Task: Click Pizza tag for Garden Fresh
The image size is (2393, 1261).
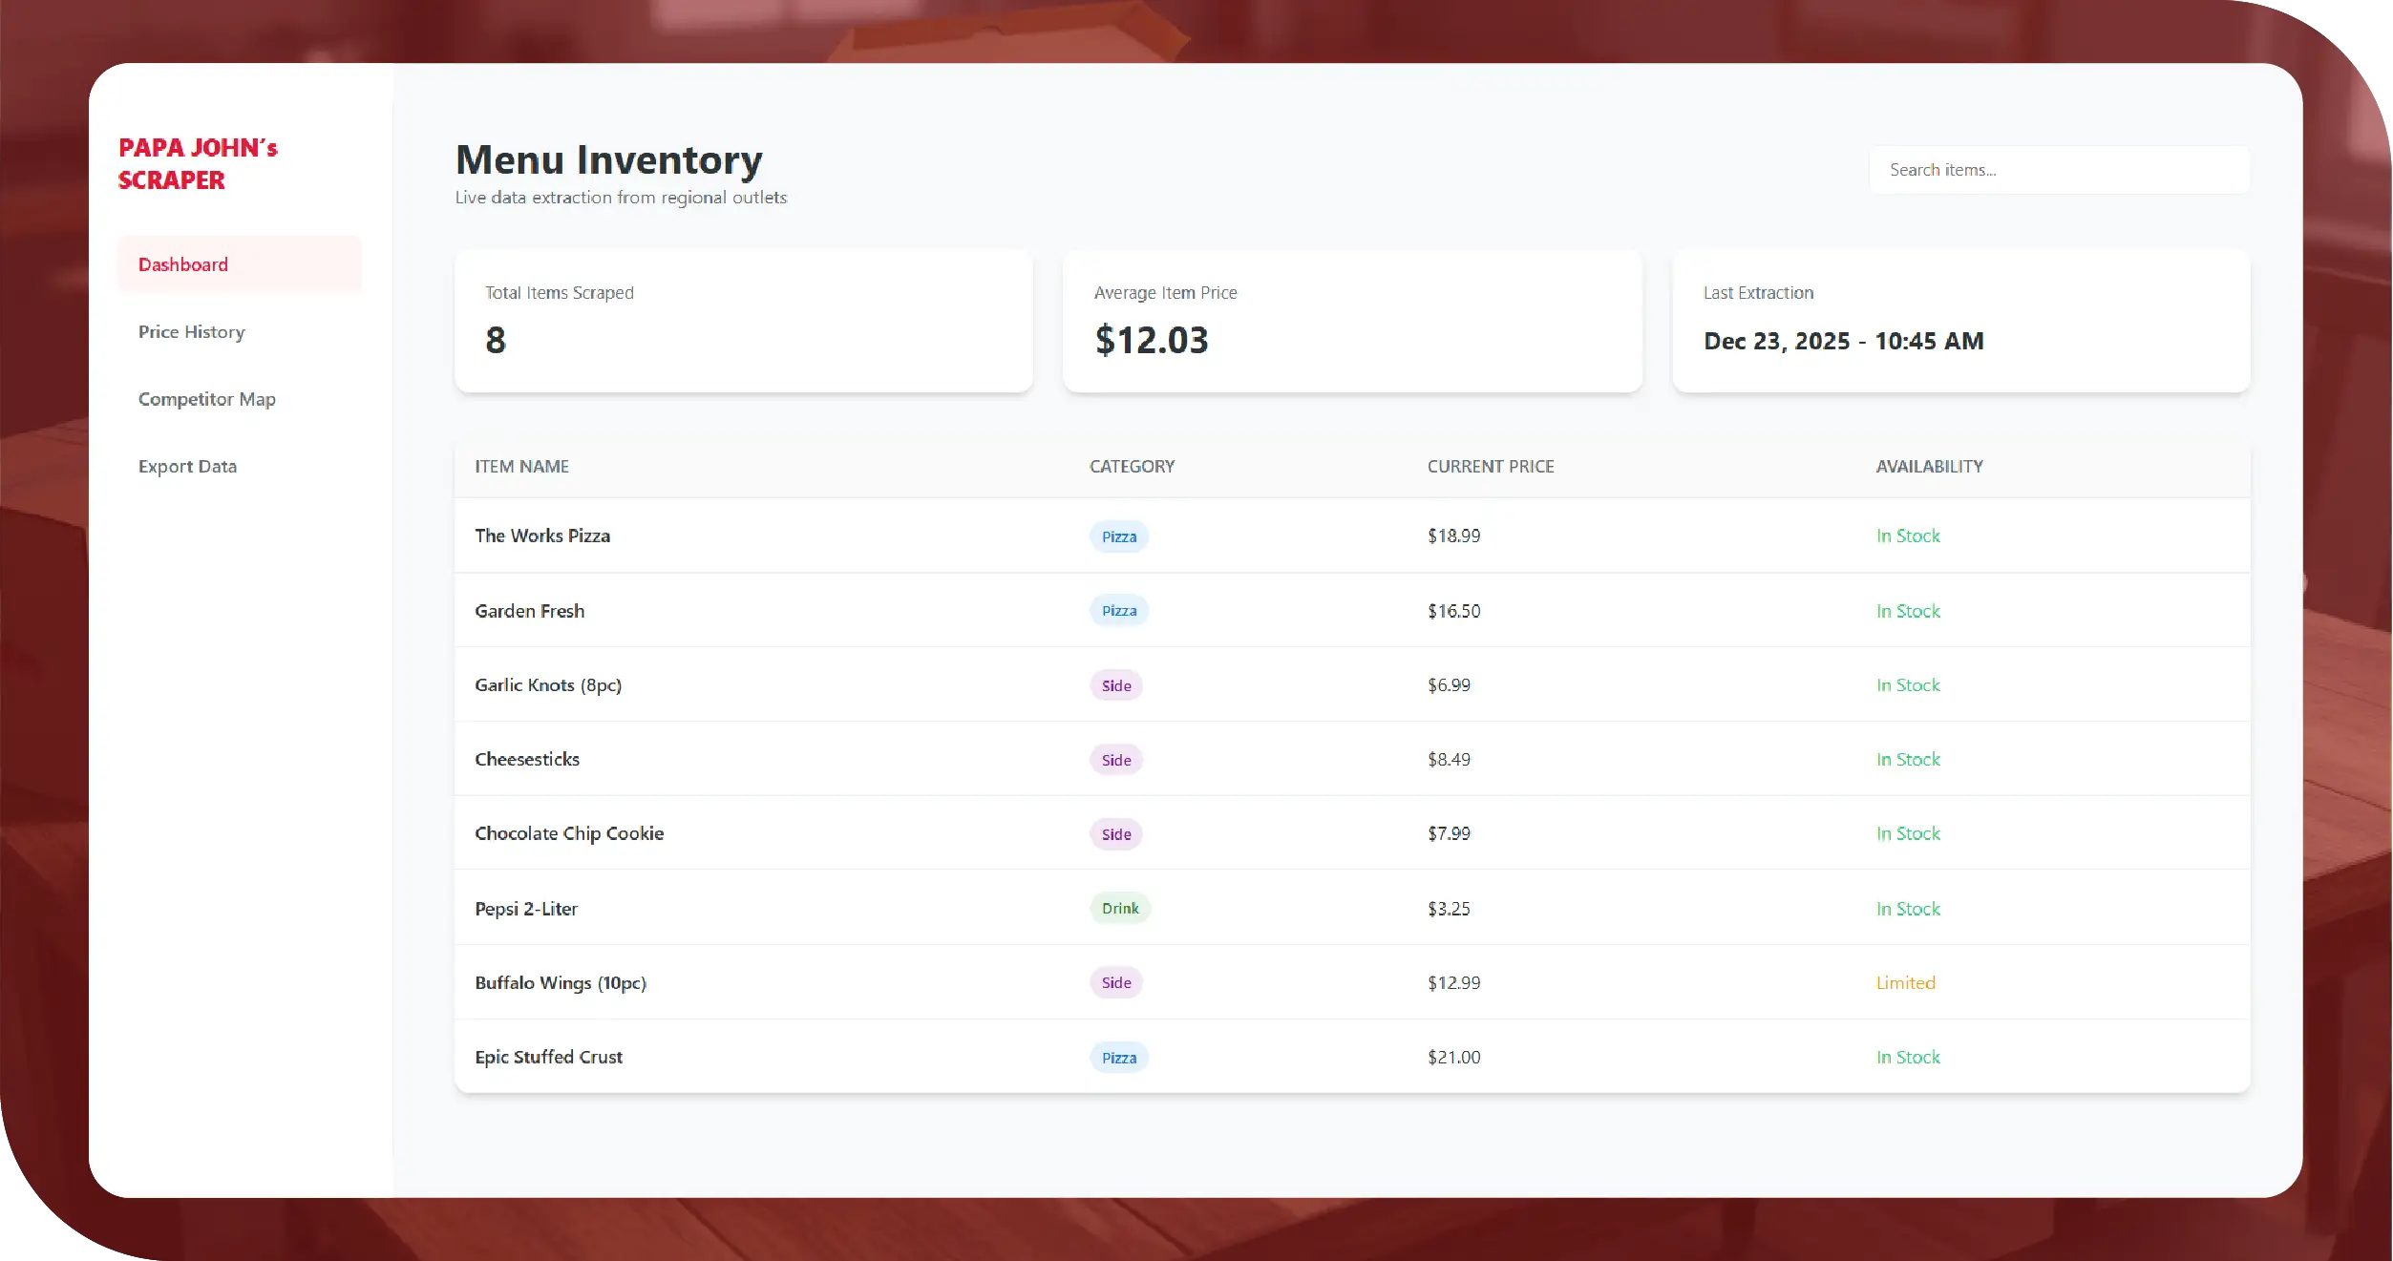Action: tap(1118, 611)
